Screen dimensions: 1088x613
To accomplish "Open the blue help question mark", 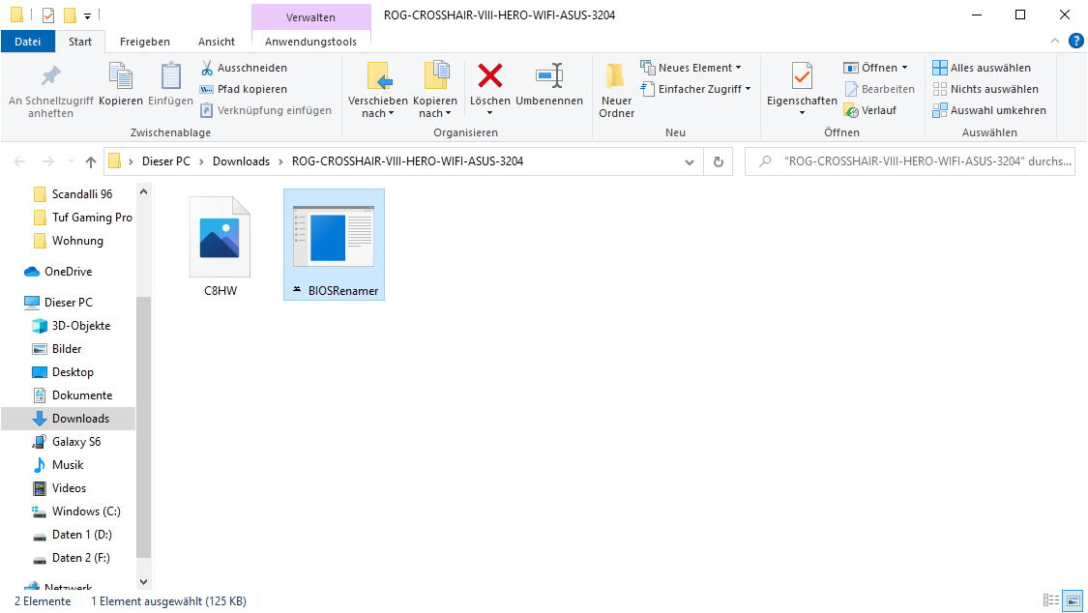I will point(1076,41).
